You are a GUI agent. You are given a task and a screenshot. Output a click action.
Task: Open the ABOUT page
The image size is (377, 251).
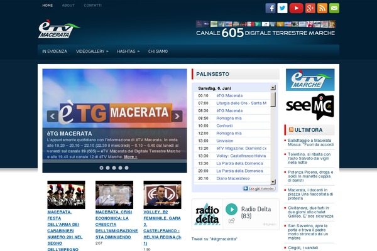[x=68, y=5]
